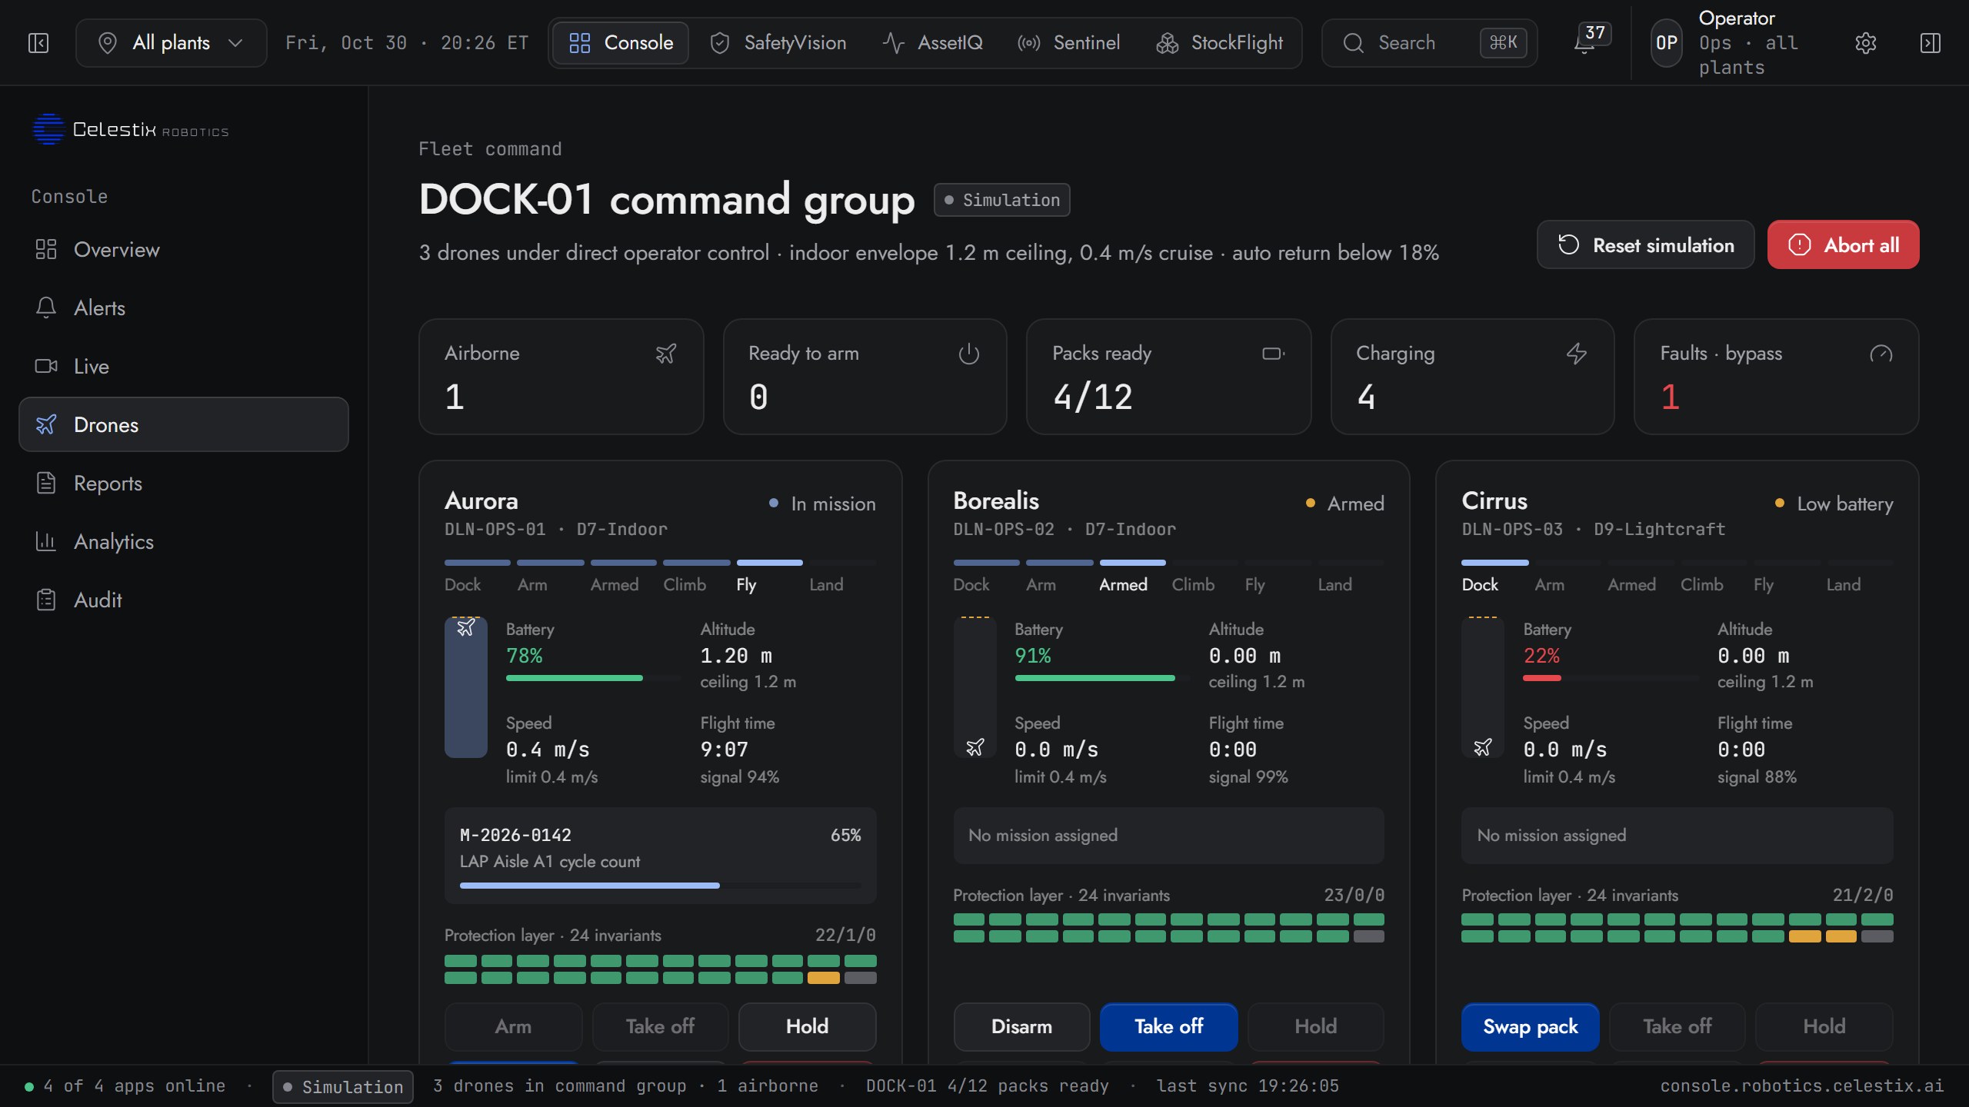Open Alerts in the sidebar

coord(184,308)
